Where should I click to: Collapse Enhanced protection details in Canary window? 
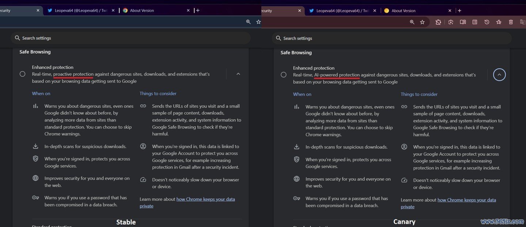tap(499, 75)
